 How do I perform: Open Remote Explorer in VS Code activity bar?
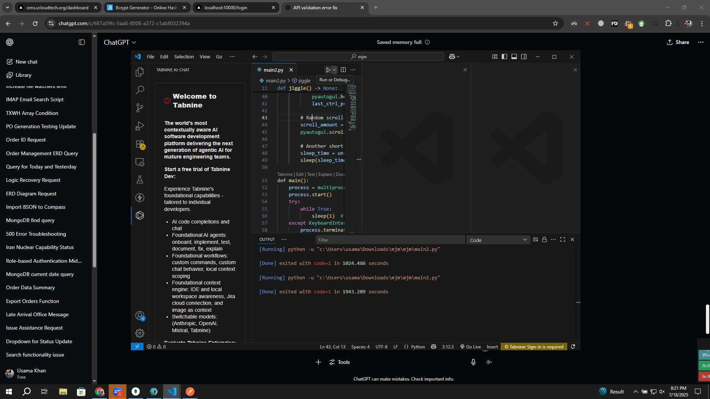pyautogui.click(x=140, y=162)
